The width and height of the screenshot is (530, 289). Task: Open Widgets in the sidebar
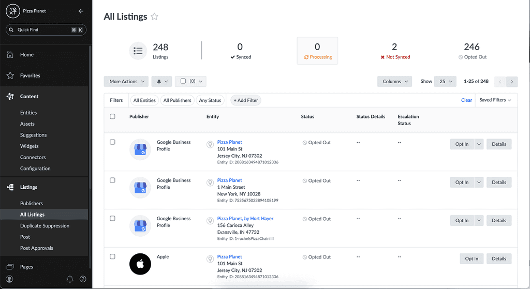(x=29, y=146)
